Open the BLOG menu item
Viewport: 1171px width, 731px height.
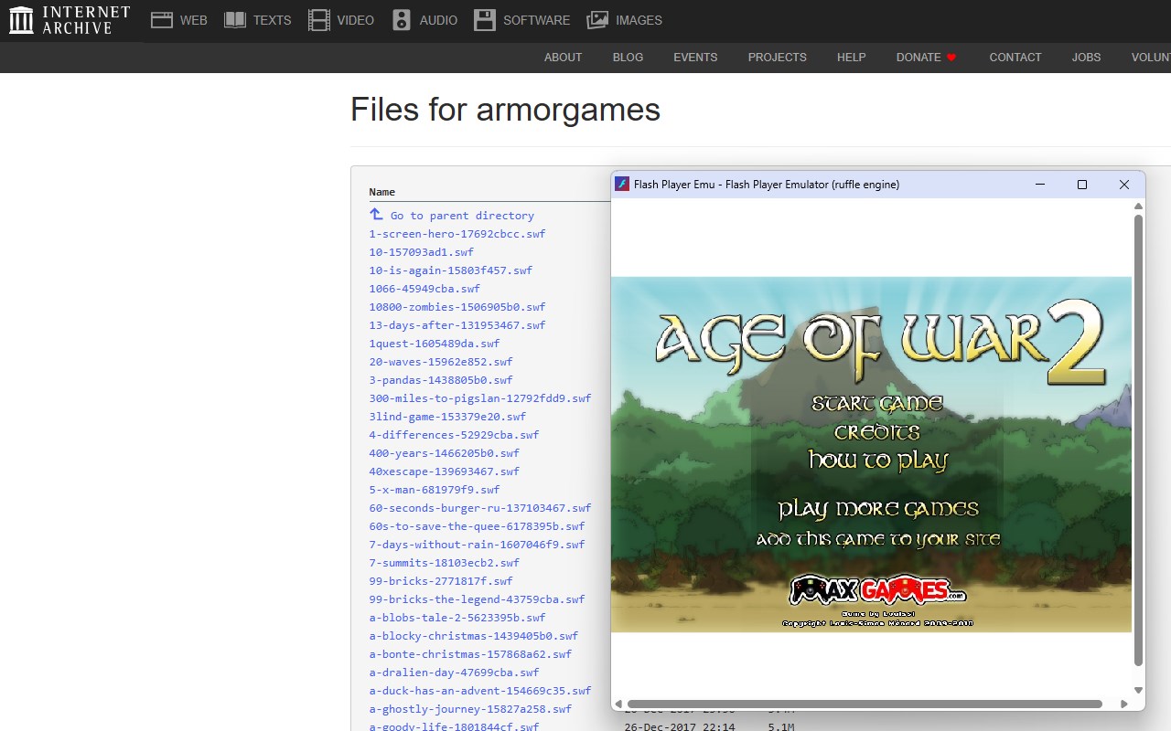(628, 58)
